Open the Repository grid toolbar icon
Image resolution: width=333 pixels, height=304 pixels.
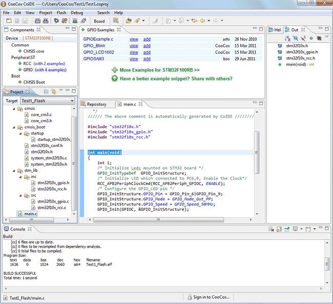click(116, 20)
